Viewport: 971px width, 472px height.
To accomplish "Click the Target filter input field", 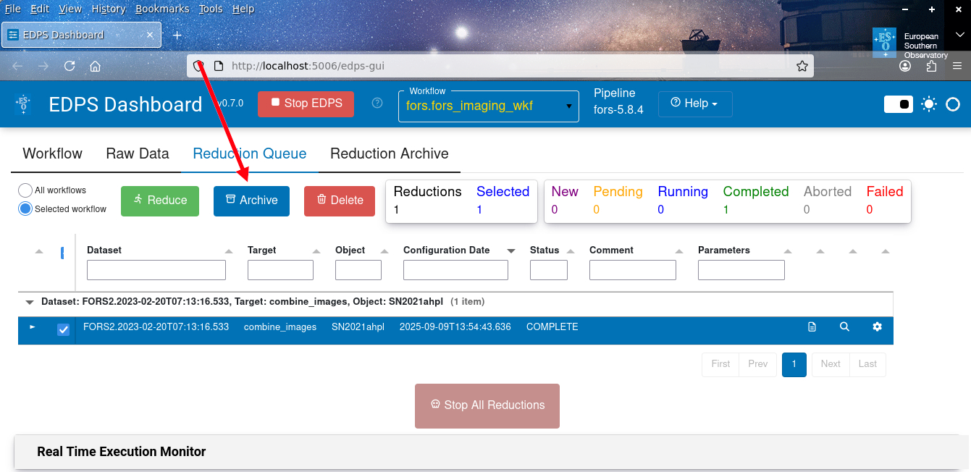I will click(x=280, y=270).
